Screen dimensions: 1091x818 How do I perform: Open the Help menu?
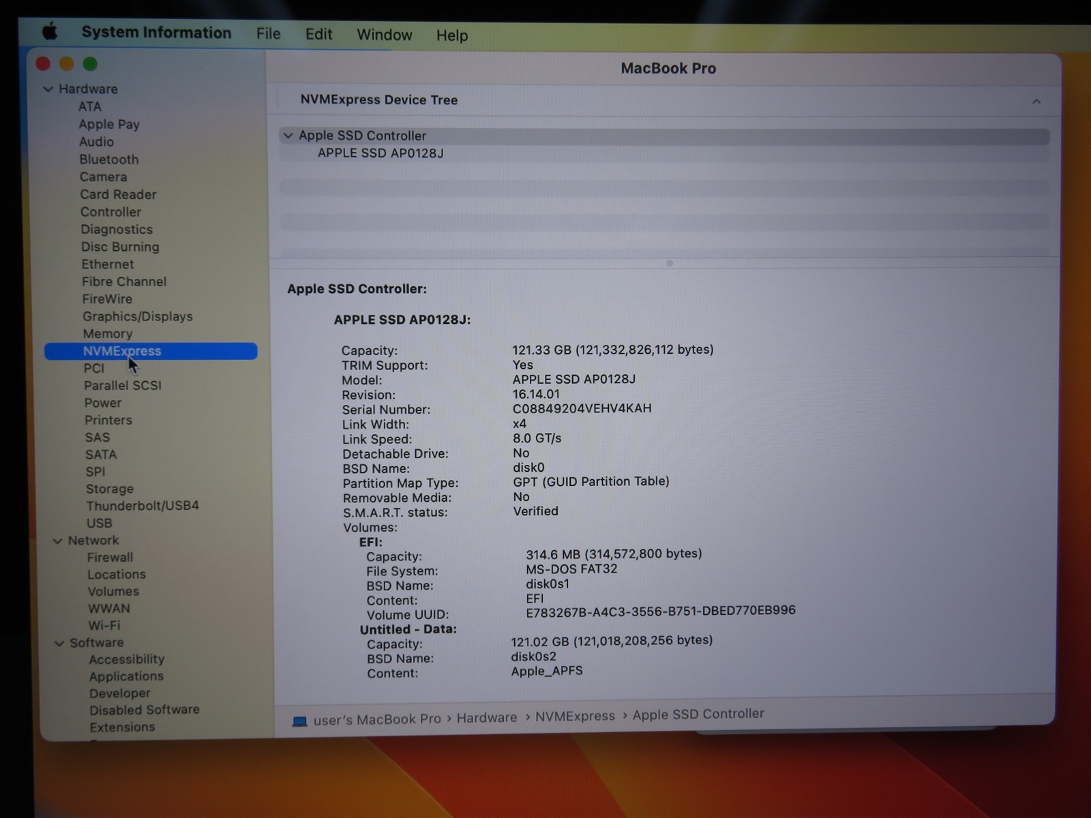(x=451, y=35)
